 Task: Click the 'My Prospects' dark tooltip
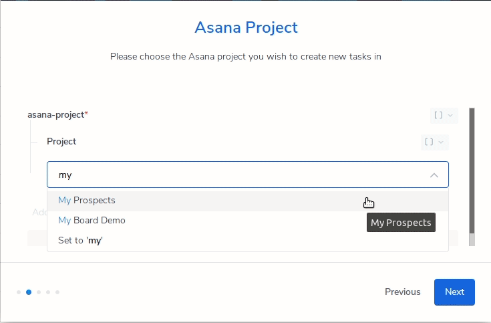coord(401,223)
